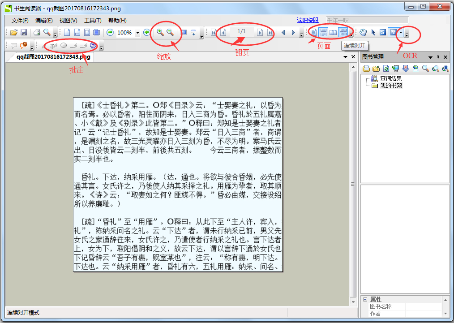Open the 图书管理 panel options arrow
The height and width of the screenshot is (323, 454).
click(430, 57)
